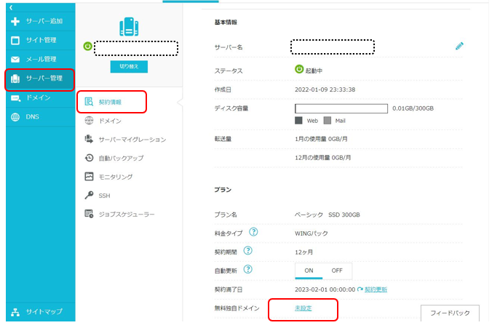Click 12月の使用量 0GB/月 text
492x328 pixels.
pyautogui.click(x=322, y=158)
